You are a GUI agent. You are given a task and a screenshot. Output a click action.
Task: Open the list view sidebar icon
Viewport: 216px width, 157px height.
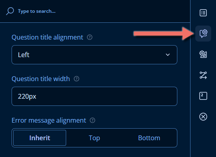tap(203, 13)
